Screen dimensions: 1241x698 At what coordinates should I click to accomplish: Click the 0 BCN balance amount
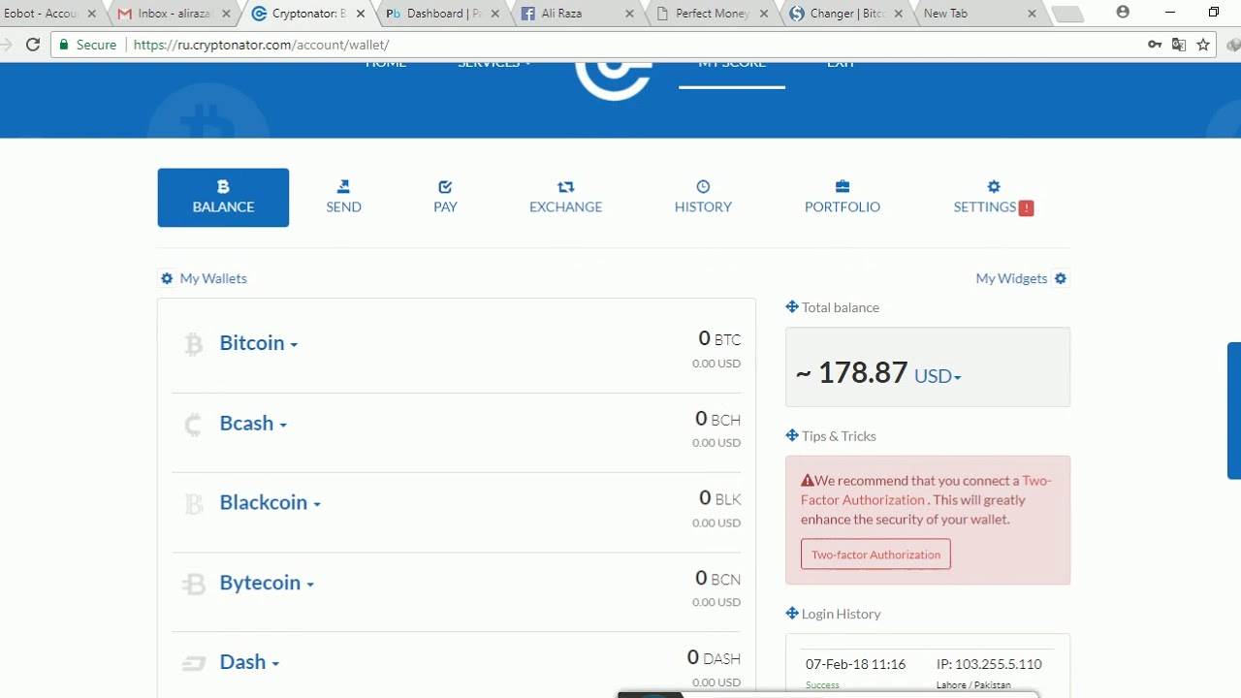[717, 578]
